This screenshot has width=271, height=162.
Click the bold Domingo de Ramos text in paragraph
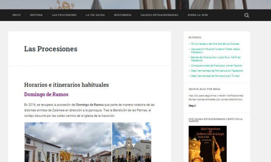tap(90, 105)
